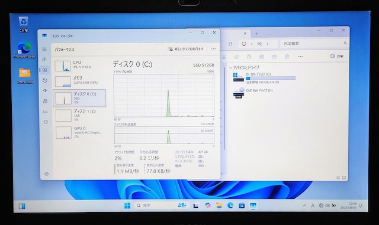The width and height of the screenshot is (379, 225).
Task: Open Task Manager more options ellipsis
Action: point(213,49)
